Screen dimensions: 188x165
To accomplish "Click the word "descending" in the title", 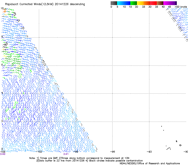I will 77,4.
